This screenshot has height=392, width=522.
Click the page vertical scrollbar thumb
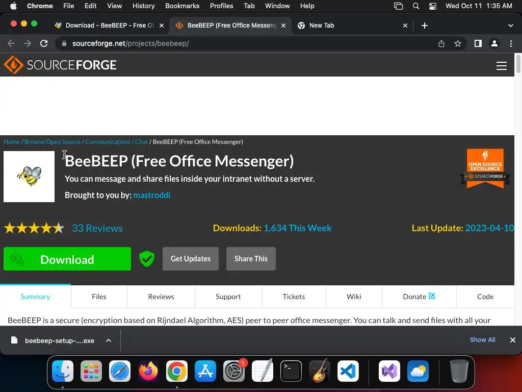[x=518, y=63]
